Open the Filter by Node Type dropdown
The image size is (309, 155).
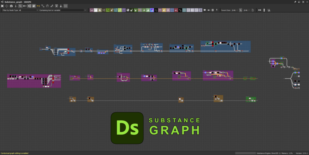[29, 10]
